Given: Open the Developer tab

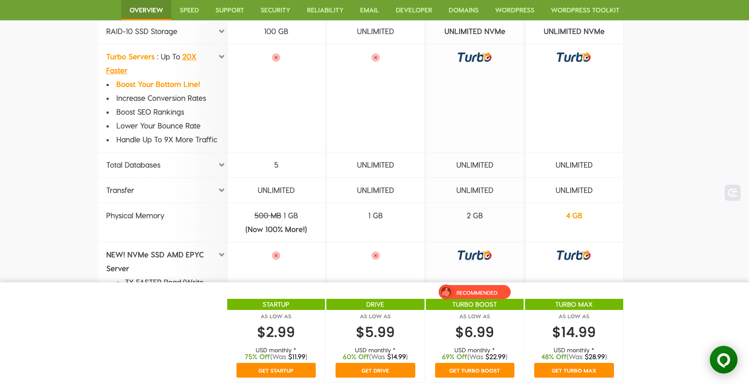Looking at the screenshot, I should (x=414, y=10).
